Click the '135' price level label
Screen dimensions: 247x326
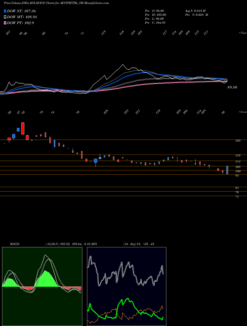[238, 141]
